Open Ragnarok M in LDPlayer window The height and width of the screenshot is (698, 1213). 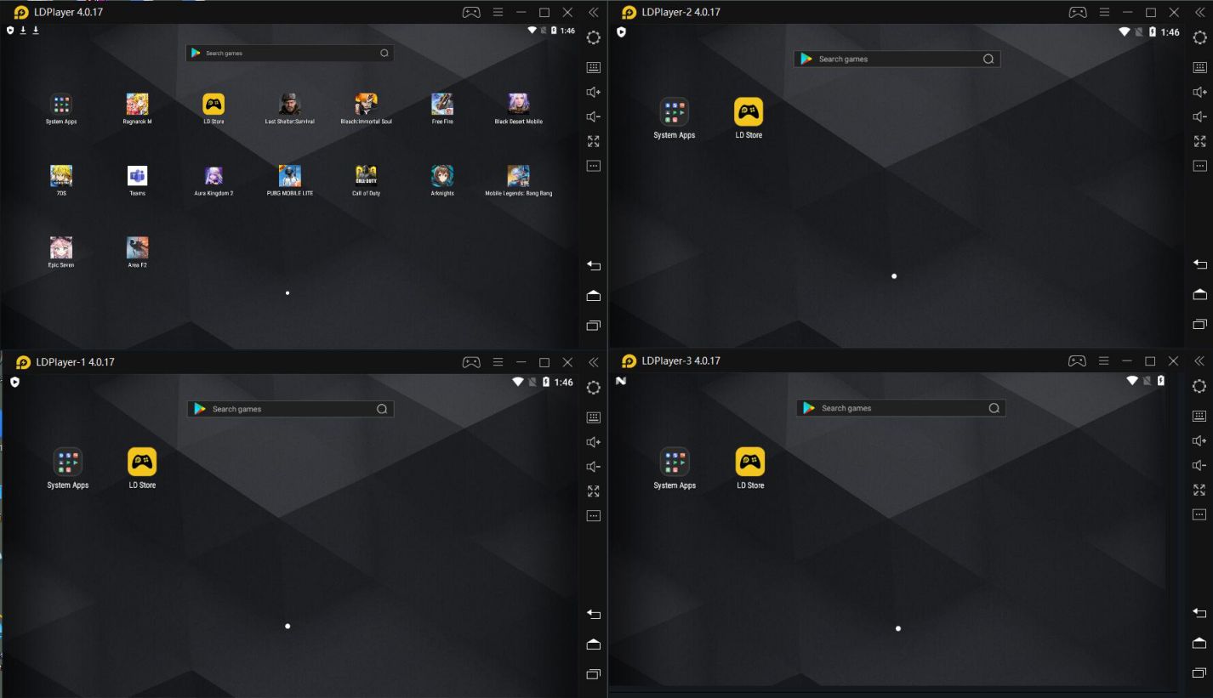(x=137, y=105)
